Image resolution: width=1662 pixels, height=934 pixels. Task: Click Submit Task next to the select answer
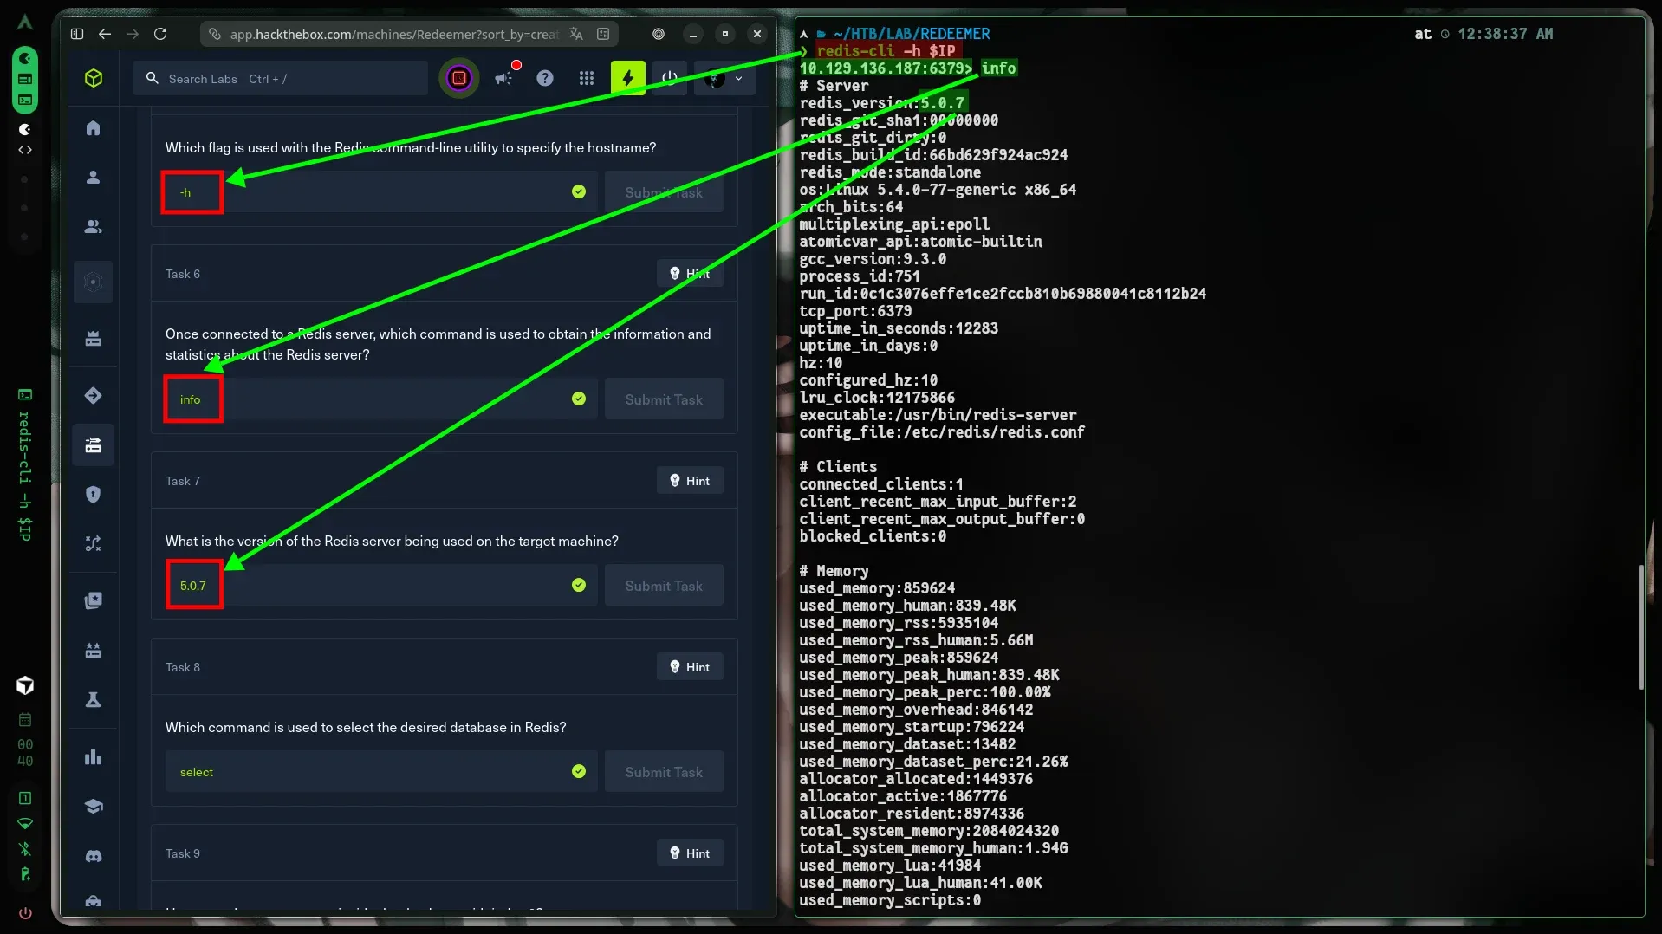664,772
